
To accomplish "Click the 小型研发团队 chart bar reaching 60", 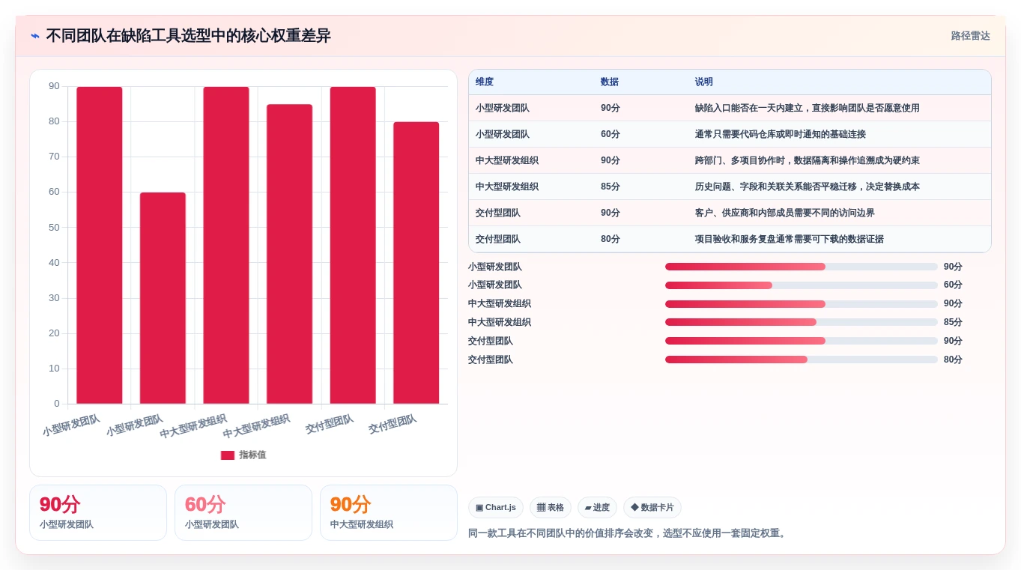I will [163, 298].
